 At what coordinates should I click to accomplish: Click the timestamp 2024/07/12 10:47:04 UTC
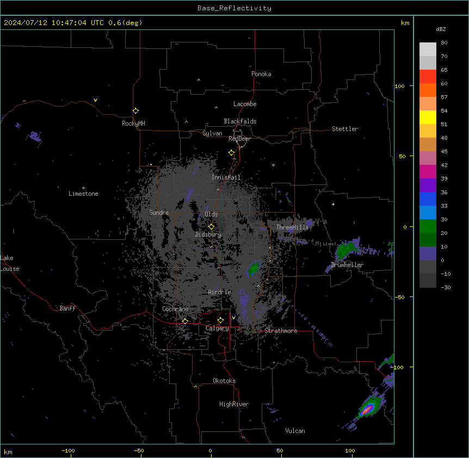pyautogui.click(x=54, y=23)
